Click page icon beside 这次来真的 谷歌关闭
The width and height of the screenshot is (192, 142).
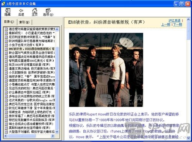(x=6, y=100)
